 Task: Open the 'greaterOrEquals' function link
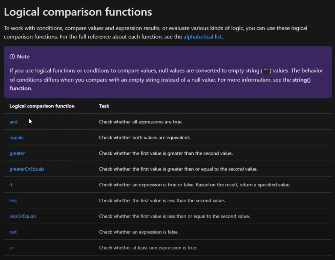[x=27, y=169]
